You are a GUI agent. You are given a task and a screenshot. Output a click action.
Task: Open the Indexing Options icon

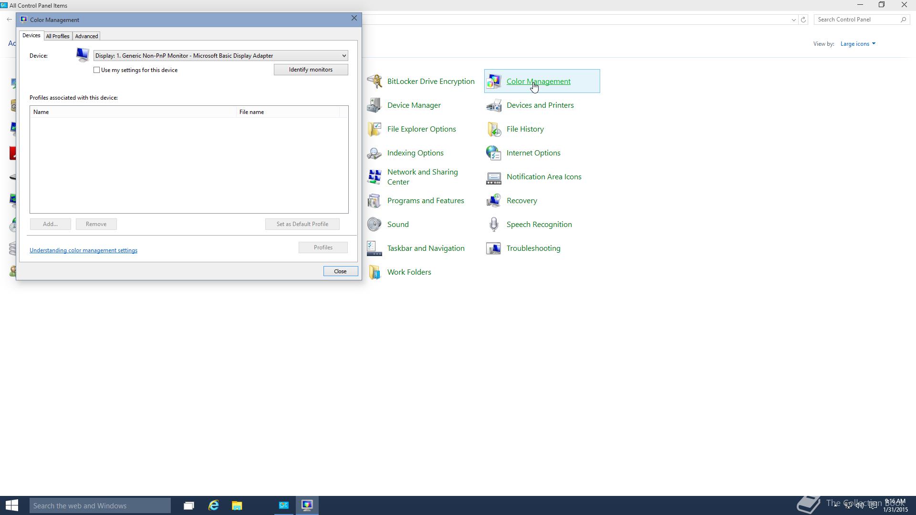pyautogui.click(x=375, y=153)
